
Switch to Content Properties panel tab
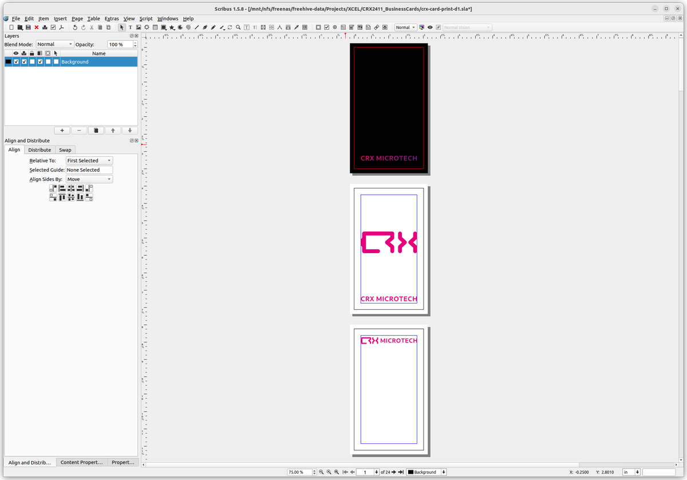[82, 462]
